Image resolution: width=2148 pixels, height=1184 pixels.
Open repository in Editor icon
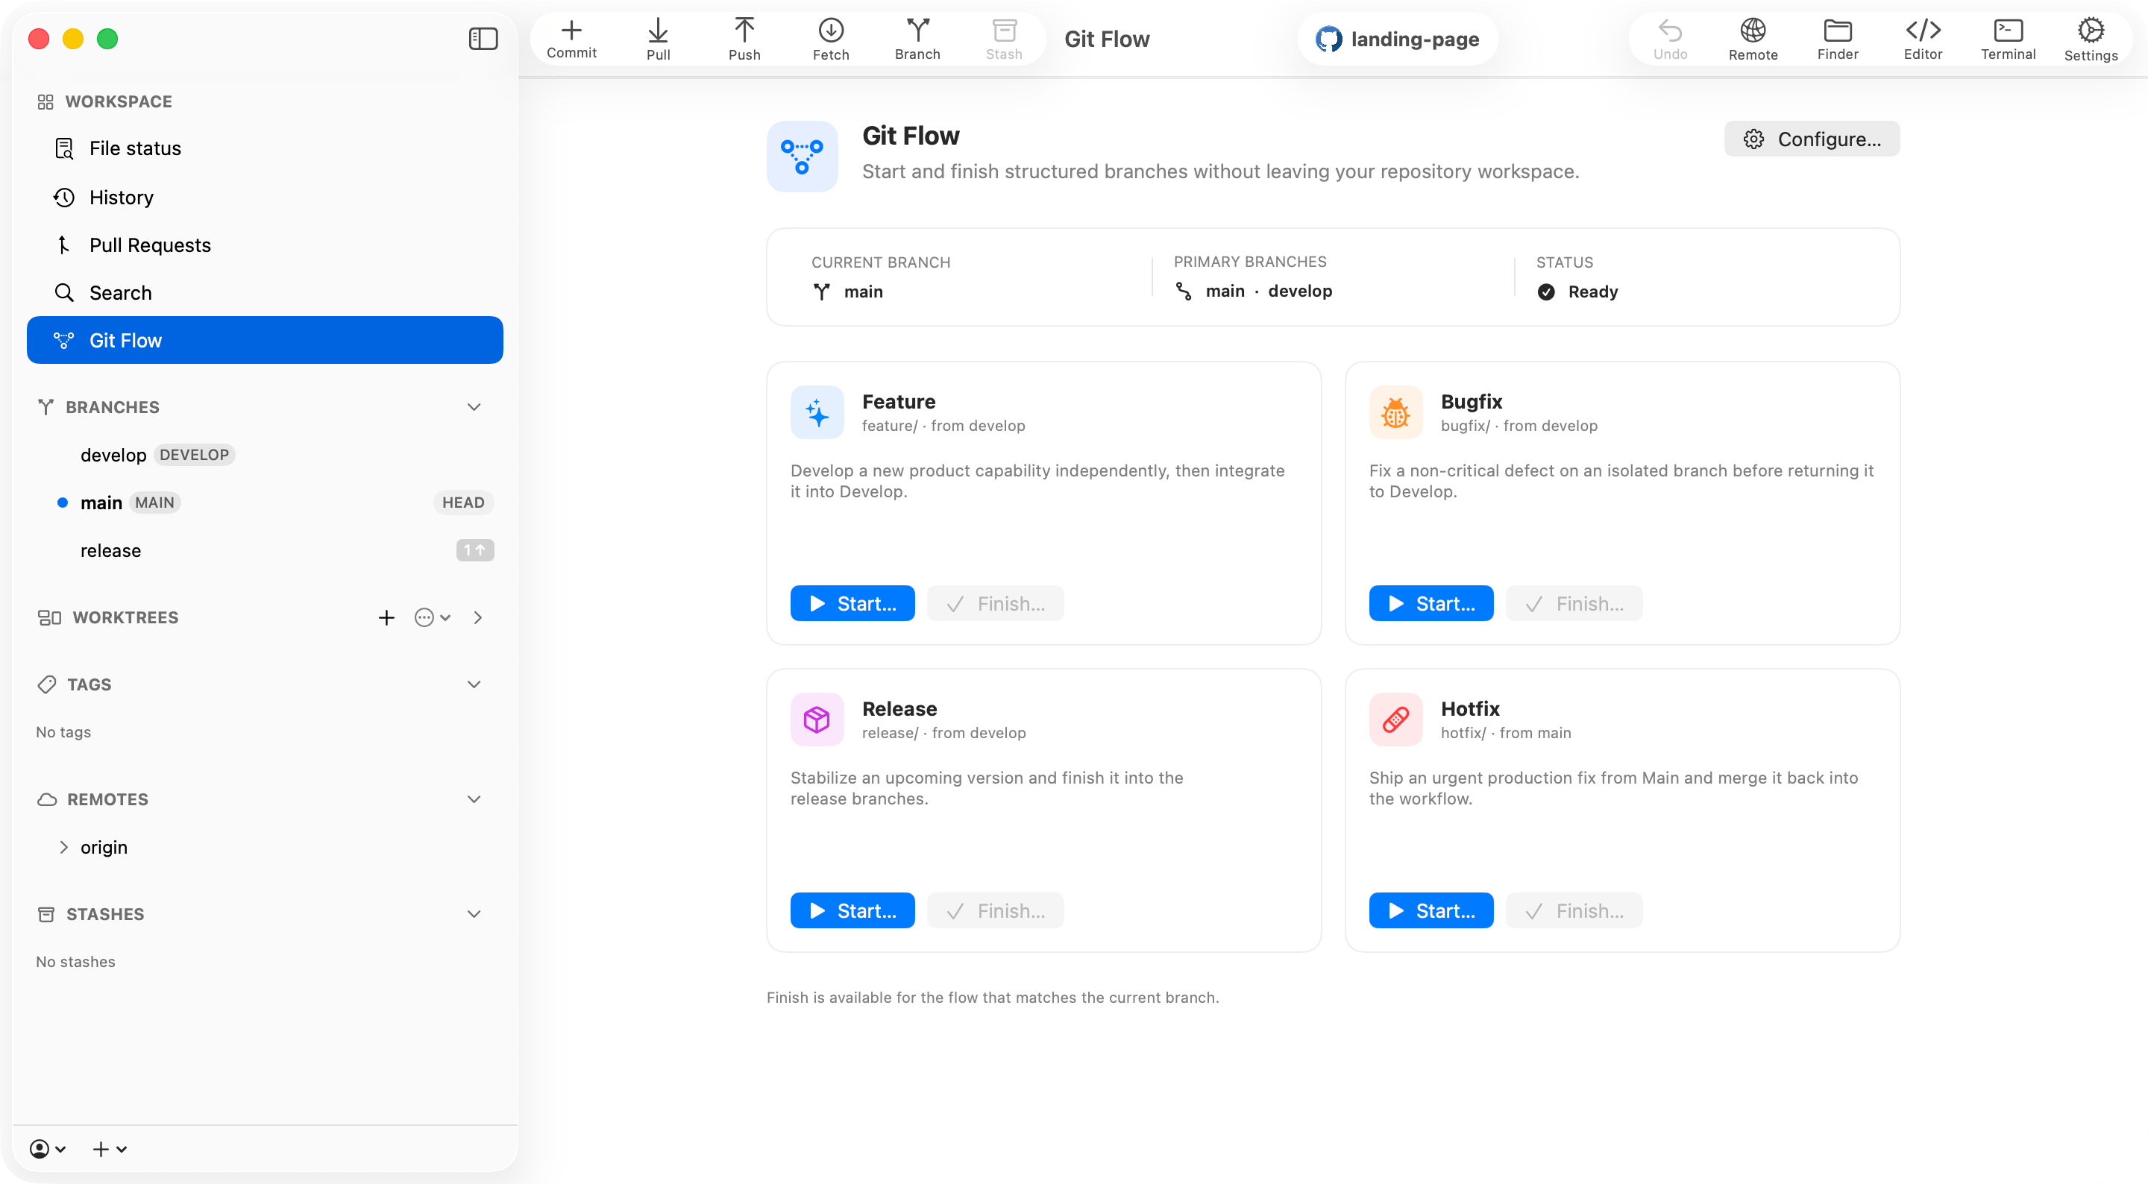coord(1923,40)
